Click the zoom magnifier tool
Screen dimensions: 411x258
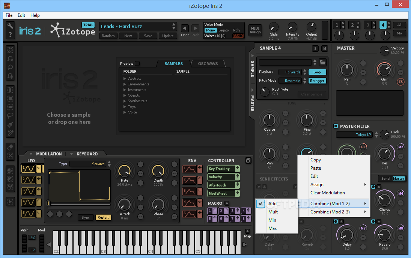(x=10, y=67)
